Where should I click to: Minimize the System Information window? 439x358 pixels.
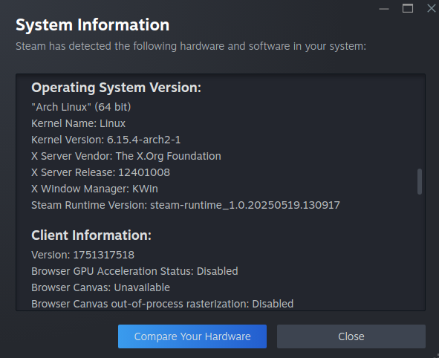384,9
